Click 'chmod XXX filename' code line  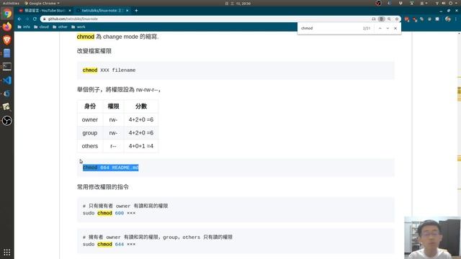[109, 71]
